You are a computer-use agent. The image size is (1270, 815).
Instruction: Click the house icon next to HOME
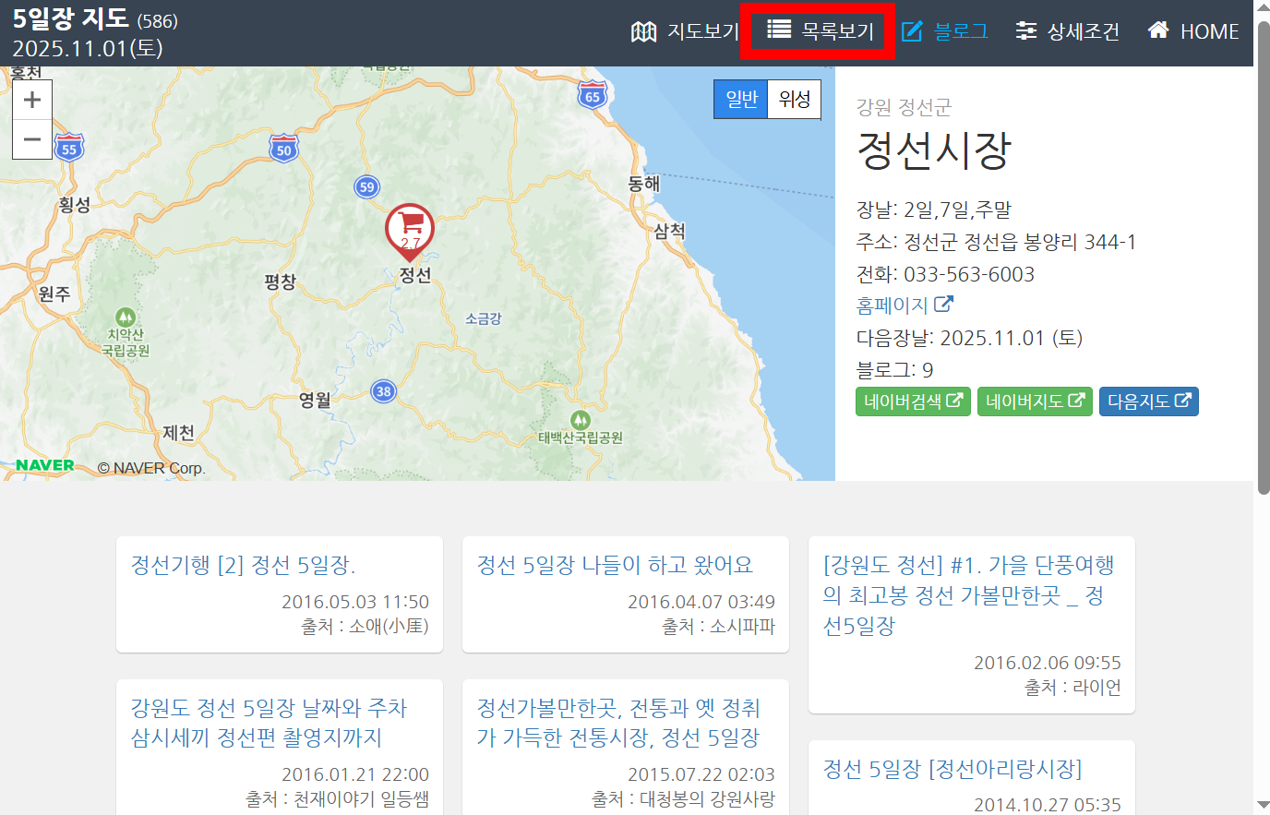click(x=1157, y=30)
